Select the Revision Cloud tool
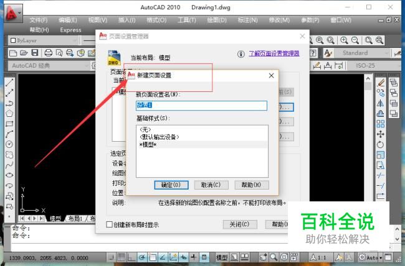 click(x=9, y=155)
